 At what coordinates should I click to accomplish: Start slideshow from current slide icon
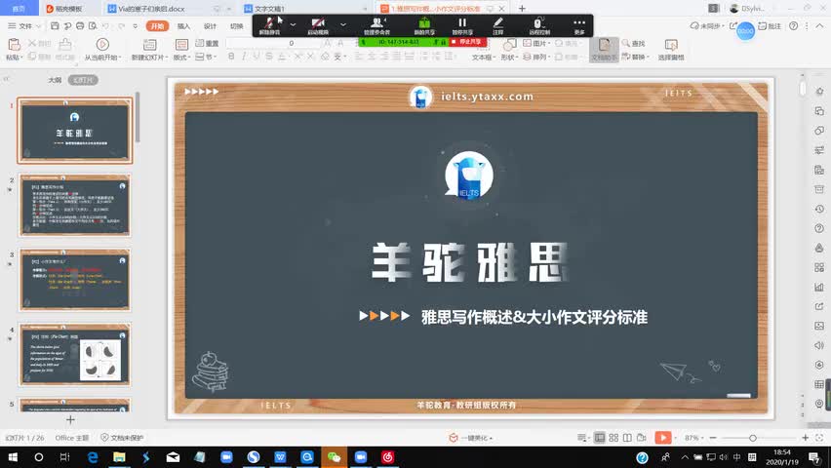102,45
